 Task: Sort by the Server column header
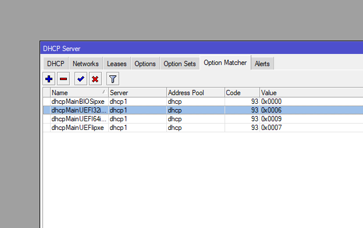point(137,93)
